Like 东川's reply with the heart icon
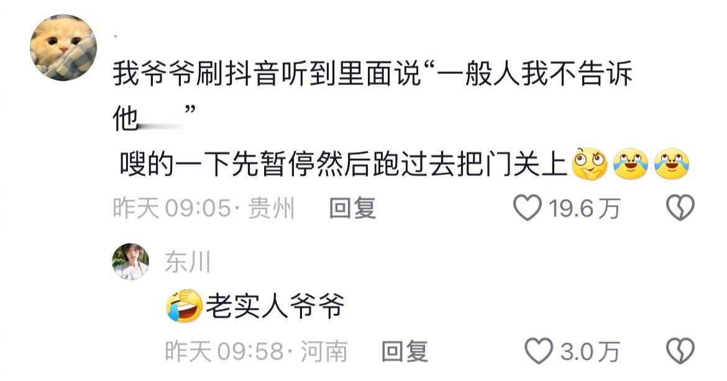The image size is (727, 381). point(539,351)
